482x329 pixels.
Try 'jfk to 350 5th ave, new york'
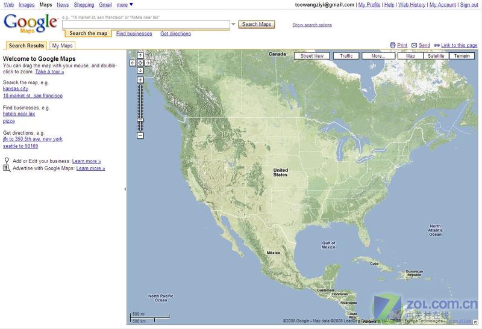pyautogui.click(x=33, y=139)
